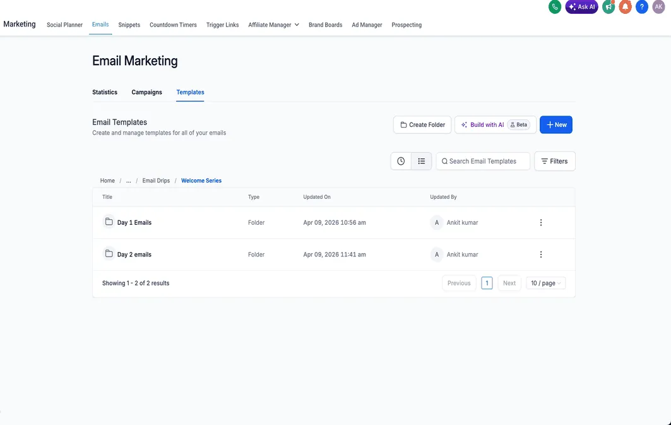Viewport: 671px width, 425px height.
Task: Click the Create Folder button
Action: (x=422, y=125)
